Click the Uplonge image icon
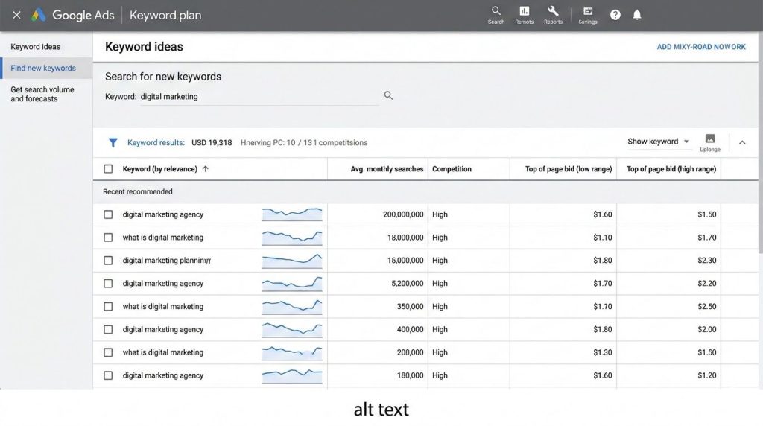This screenshot has width=763, height=426. (x=710, y=143)
